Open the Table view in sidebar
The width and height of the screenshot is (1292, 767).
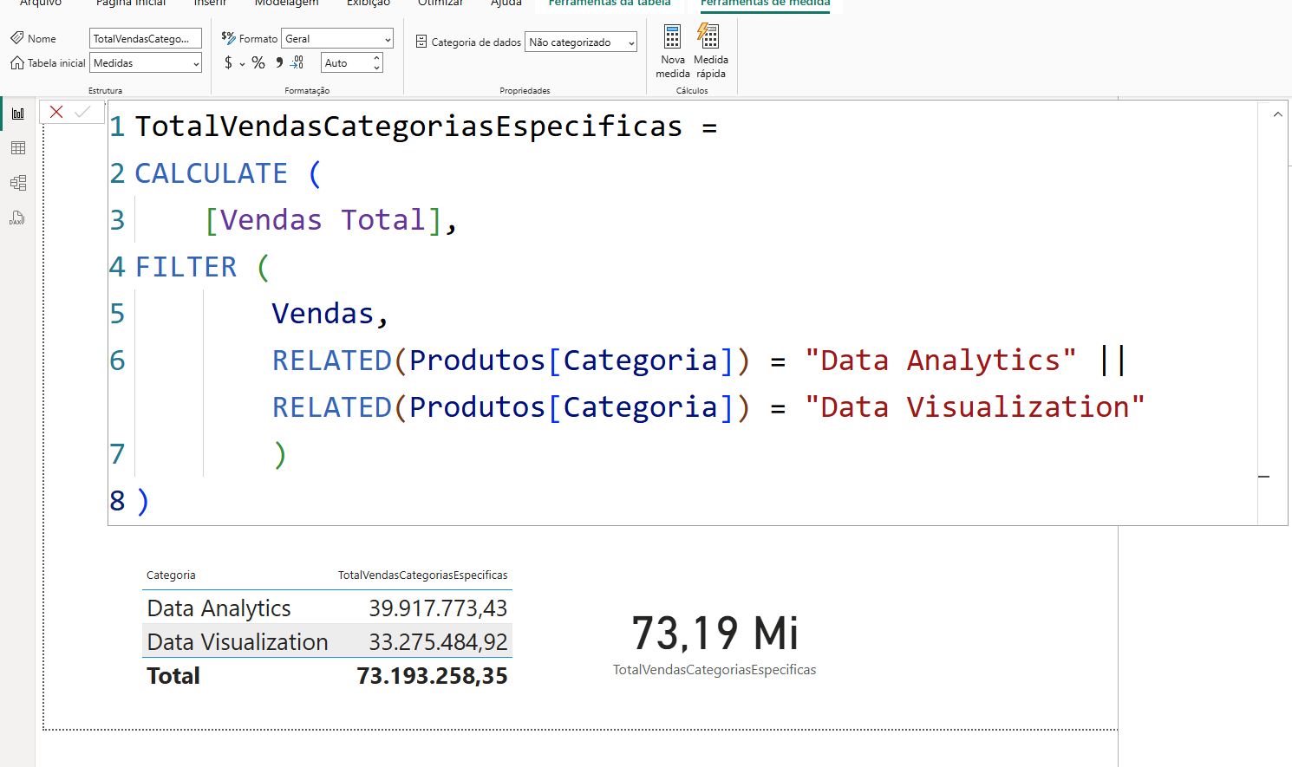18,148
